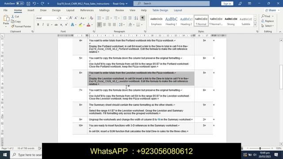Click Replace in Editing group
Viewport: 283px width, 159px height.
(x=268, y=21)
